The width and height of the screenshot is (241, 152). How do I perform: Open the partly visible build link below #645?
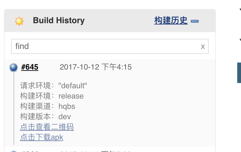tap(30, 151)
